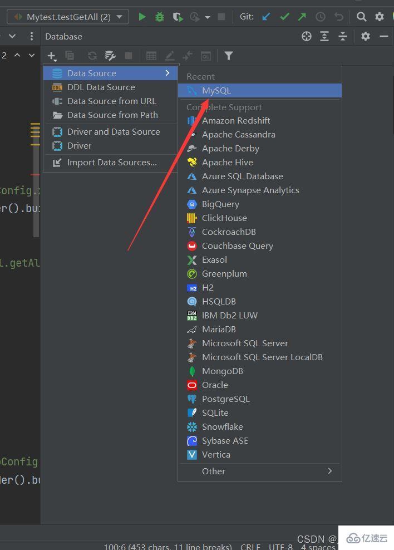This screenshot has height=550, width=394.
Task: Select IBM Db2 LUW data source
Action: coord(260,315)
